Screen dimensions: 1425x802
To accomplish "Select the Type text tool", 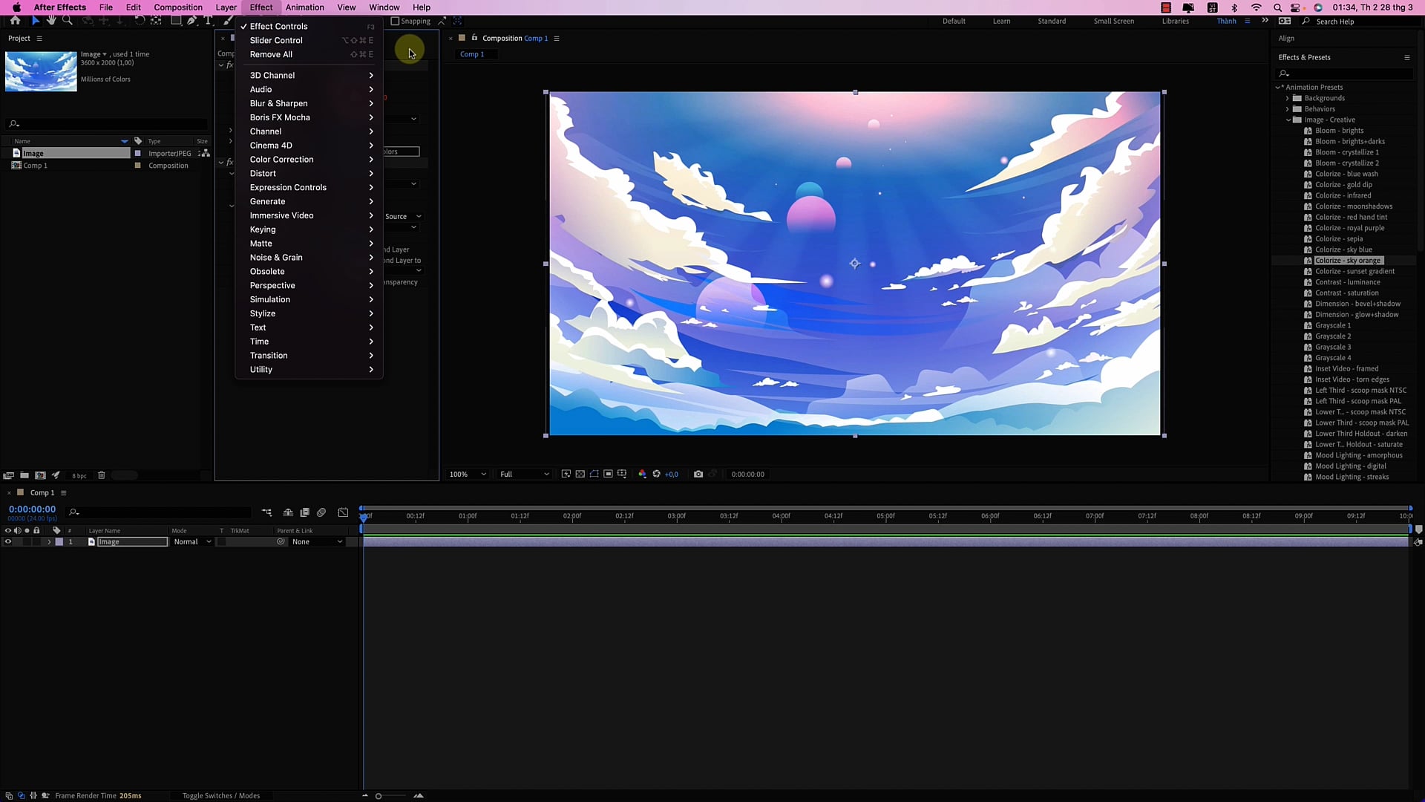I will (x=208, y=21).
